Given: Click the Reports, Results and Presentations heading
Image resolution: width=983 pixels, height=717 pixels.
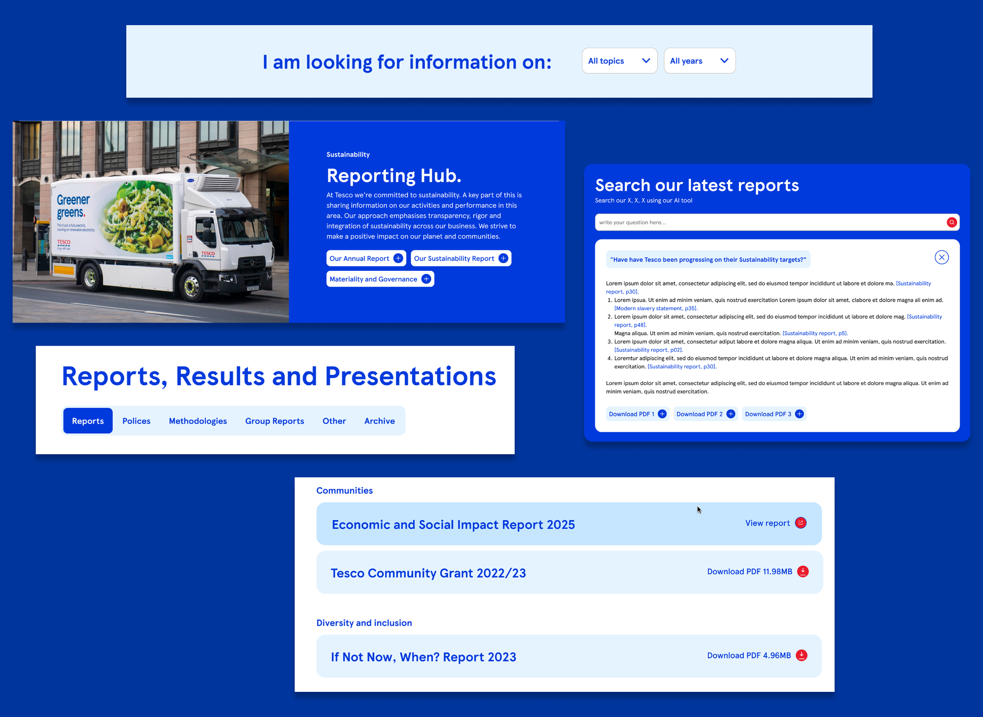Looking at the screenshot, I should tap(279, 376).
